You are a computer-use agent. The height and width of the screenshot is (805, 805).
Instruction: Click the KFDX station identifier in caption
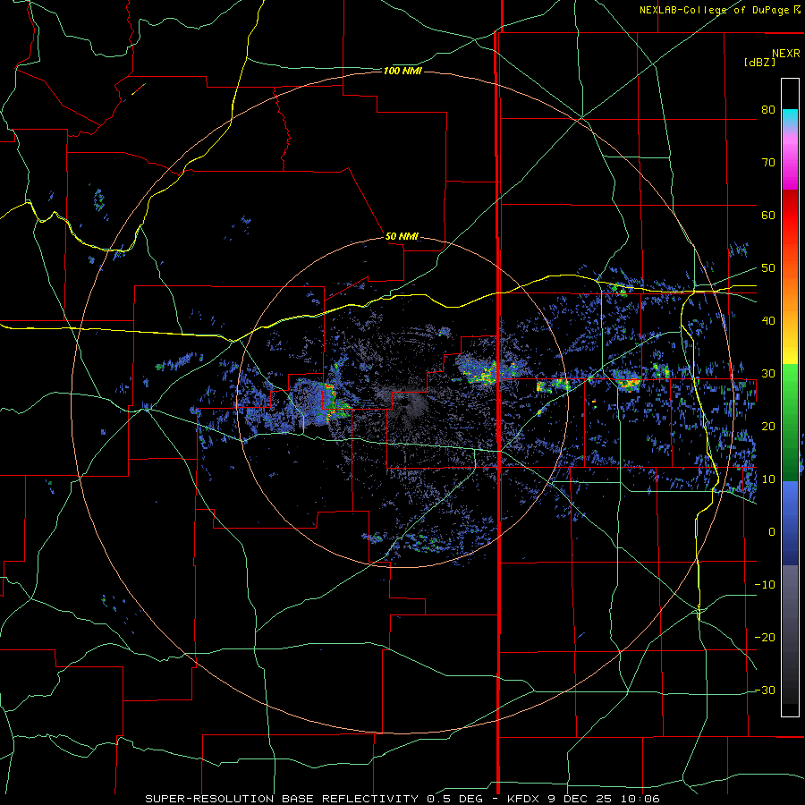[524, 799]
